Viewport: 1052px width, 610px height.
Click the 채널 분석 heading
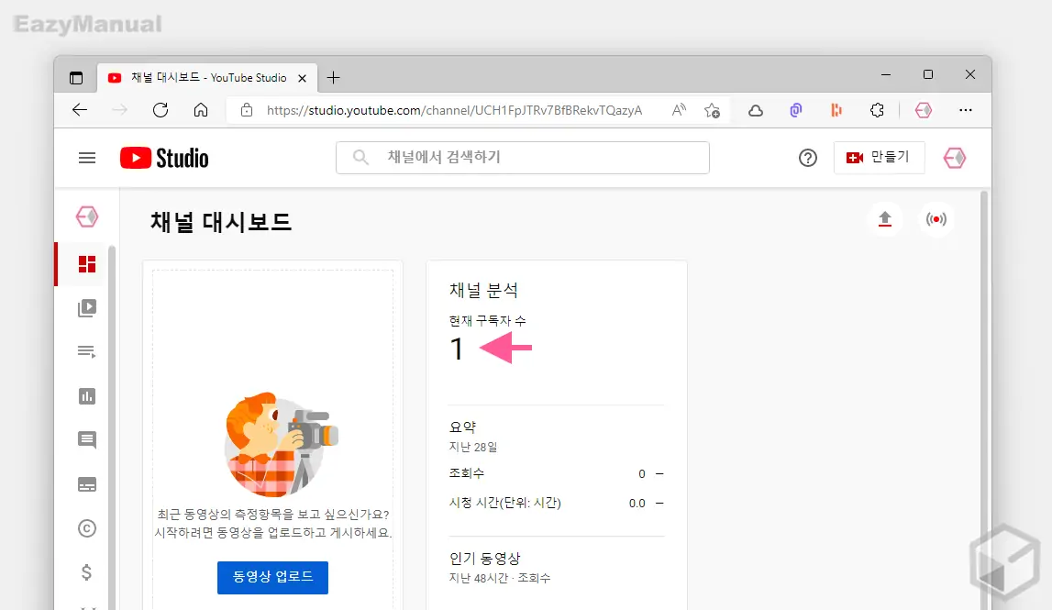483,291
